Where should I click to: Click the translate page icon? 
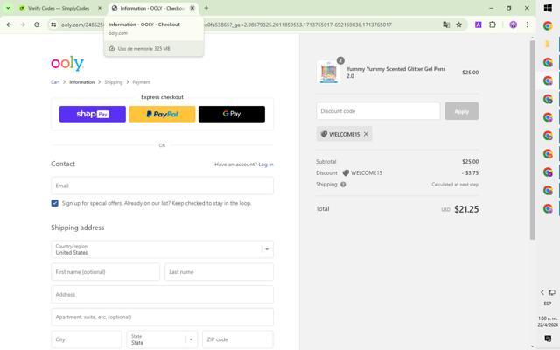pyautogui.click(x=446, y=24)
